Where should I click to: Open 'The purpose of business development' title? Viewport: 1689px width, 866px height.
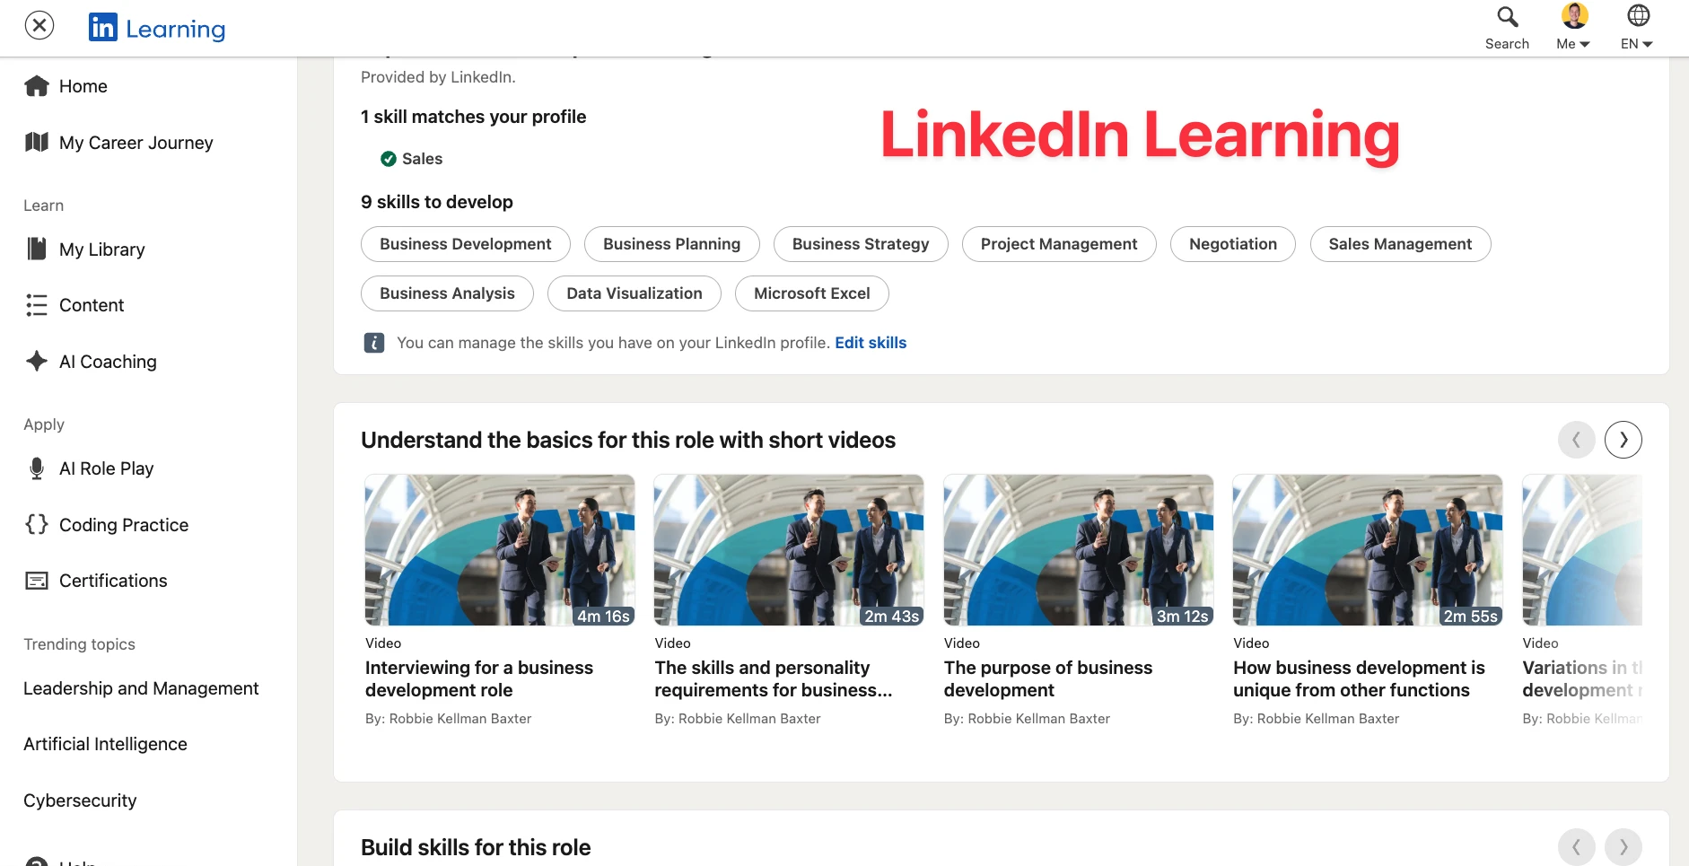click(1048, 678)
